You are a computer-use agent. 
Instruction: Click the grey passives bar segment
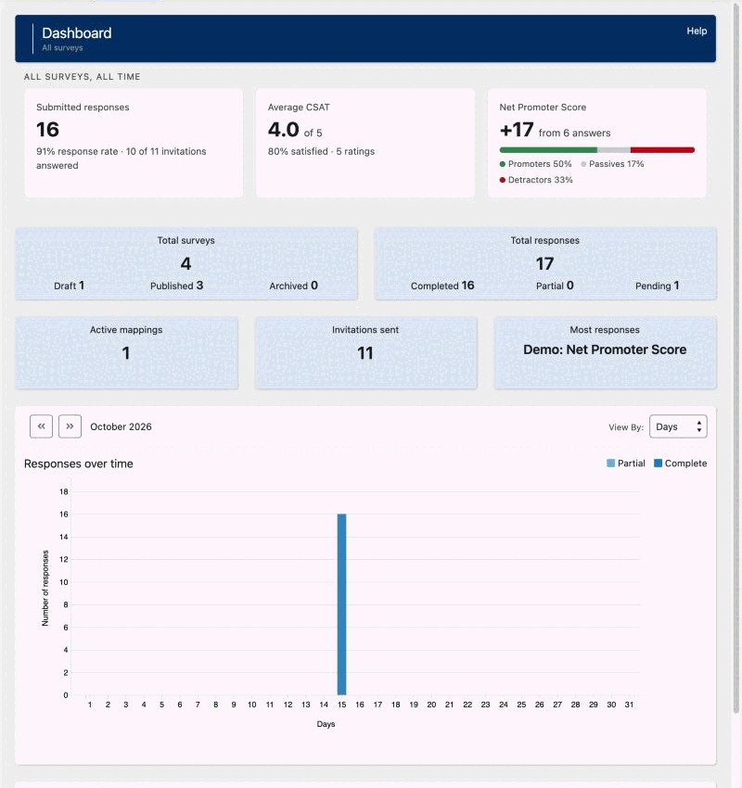point(614,150)
